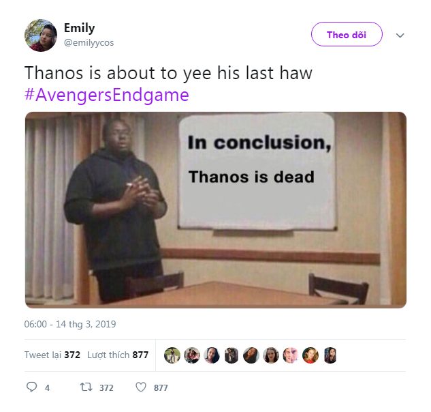The image size is (431, 412).
Task: Click the eighth liker avatar in row
Action: (310, 355)
